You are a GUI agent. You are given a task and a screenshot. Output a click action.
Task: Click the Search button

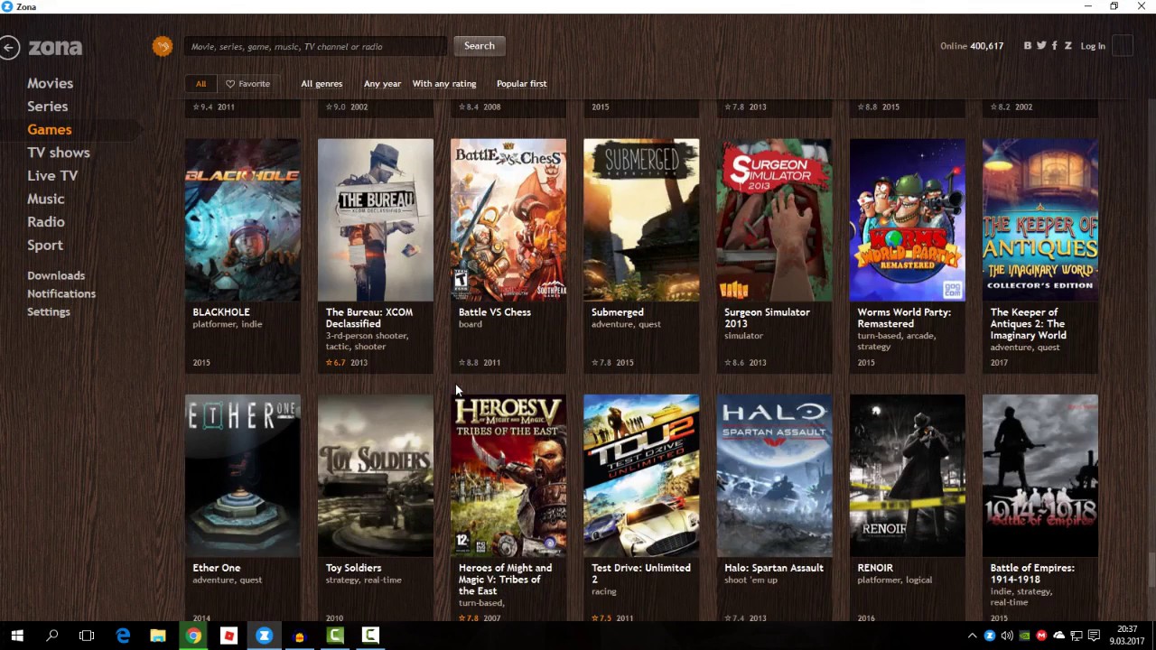(480, 46)
